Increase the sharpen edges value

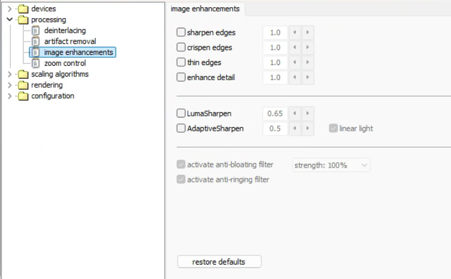click(x=308, y=33)
